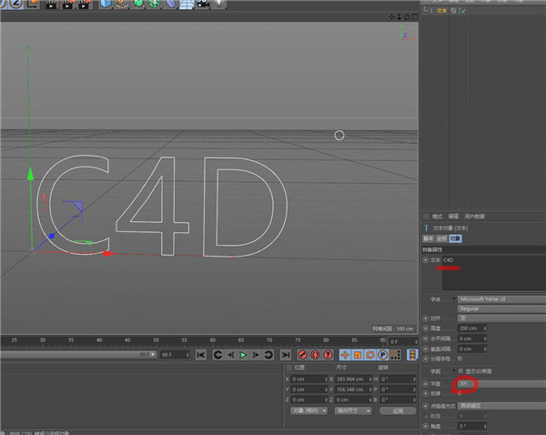Jump to timeline start
546x435 pixels.
[201, 355]
